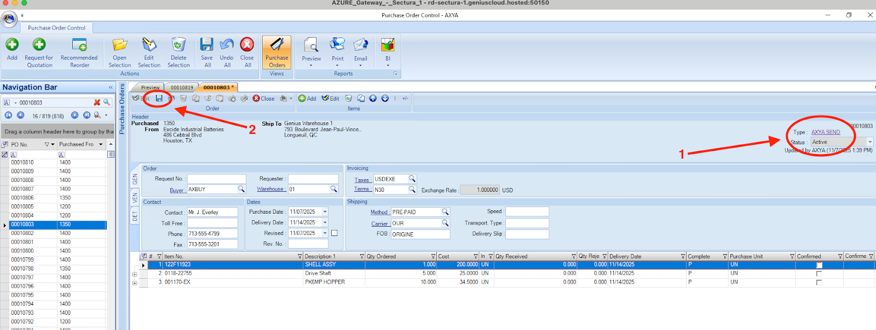Expand the Purchase Date dropdown
The height and width of the screenshot is (330, 876).
point(325,212)
